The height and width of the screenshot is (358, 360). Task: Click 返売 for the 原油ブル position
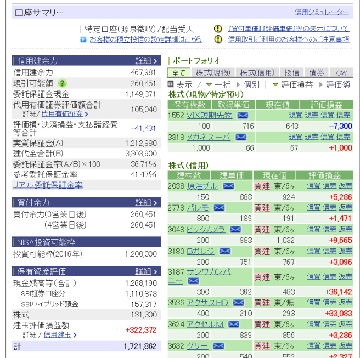345,186
